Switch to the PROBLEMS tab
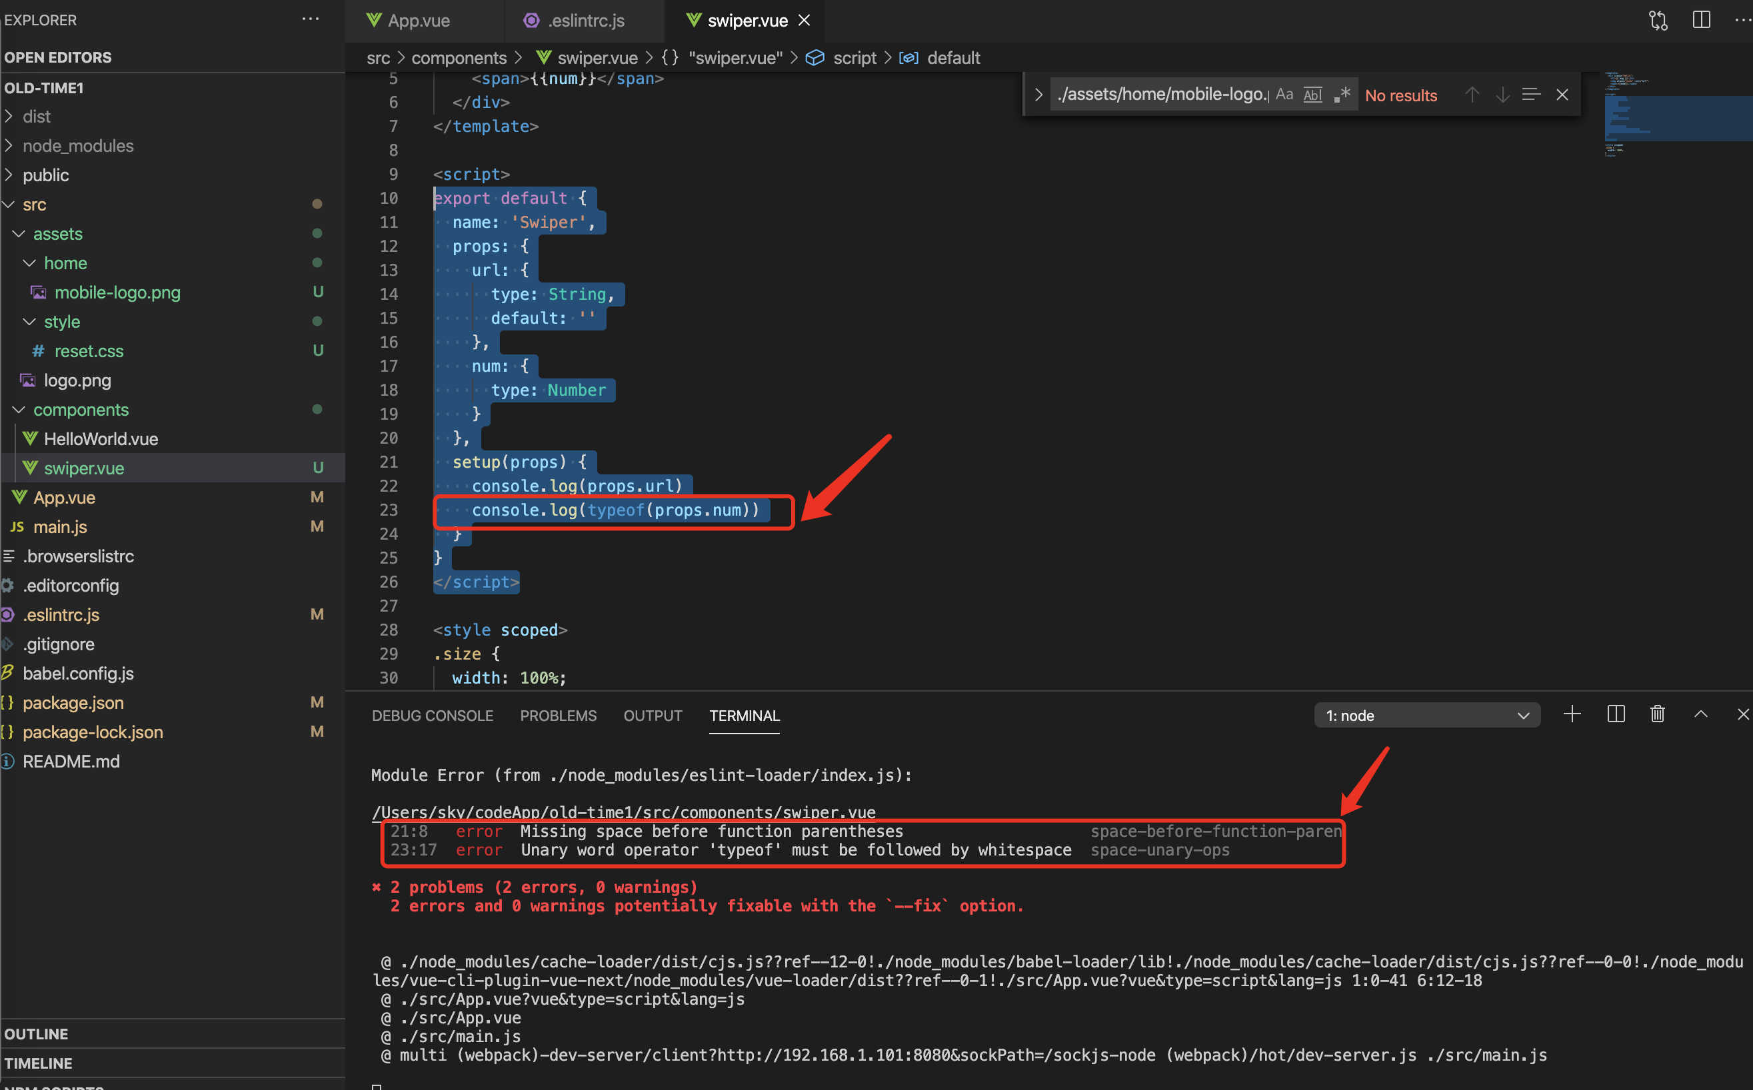Image resolution: width=1753 pixels, height=1090 pixels. (557, 715)
